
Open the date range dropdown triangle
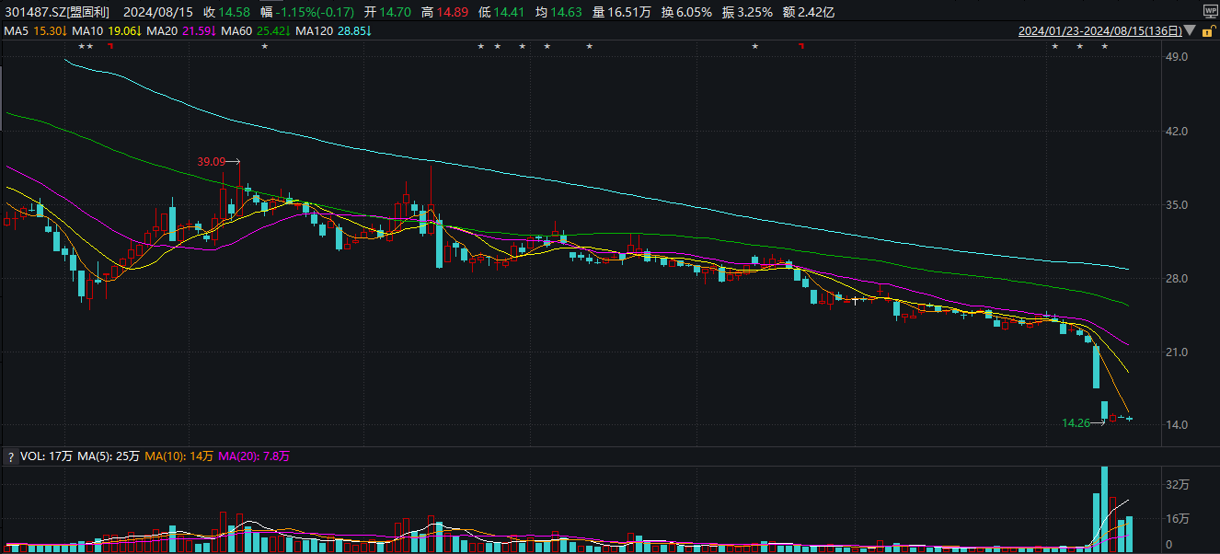click(1190, 31)
